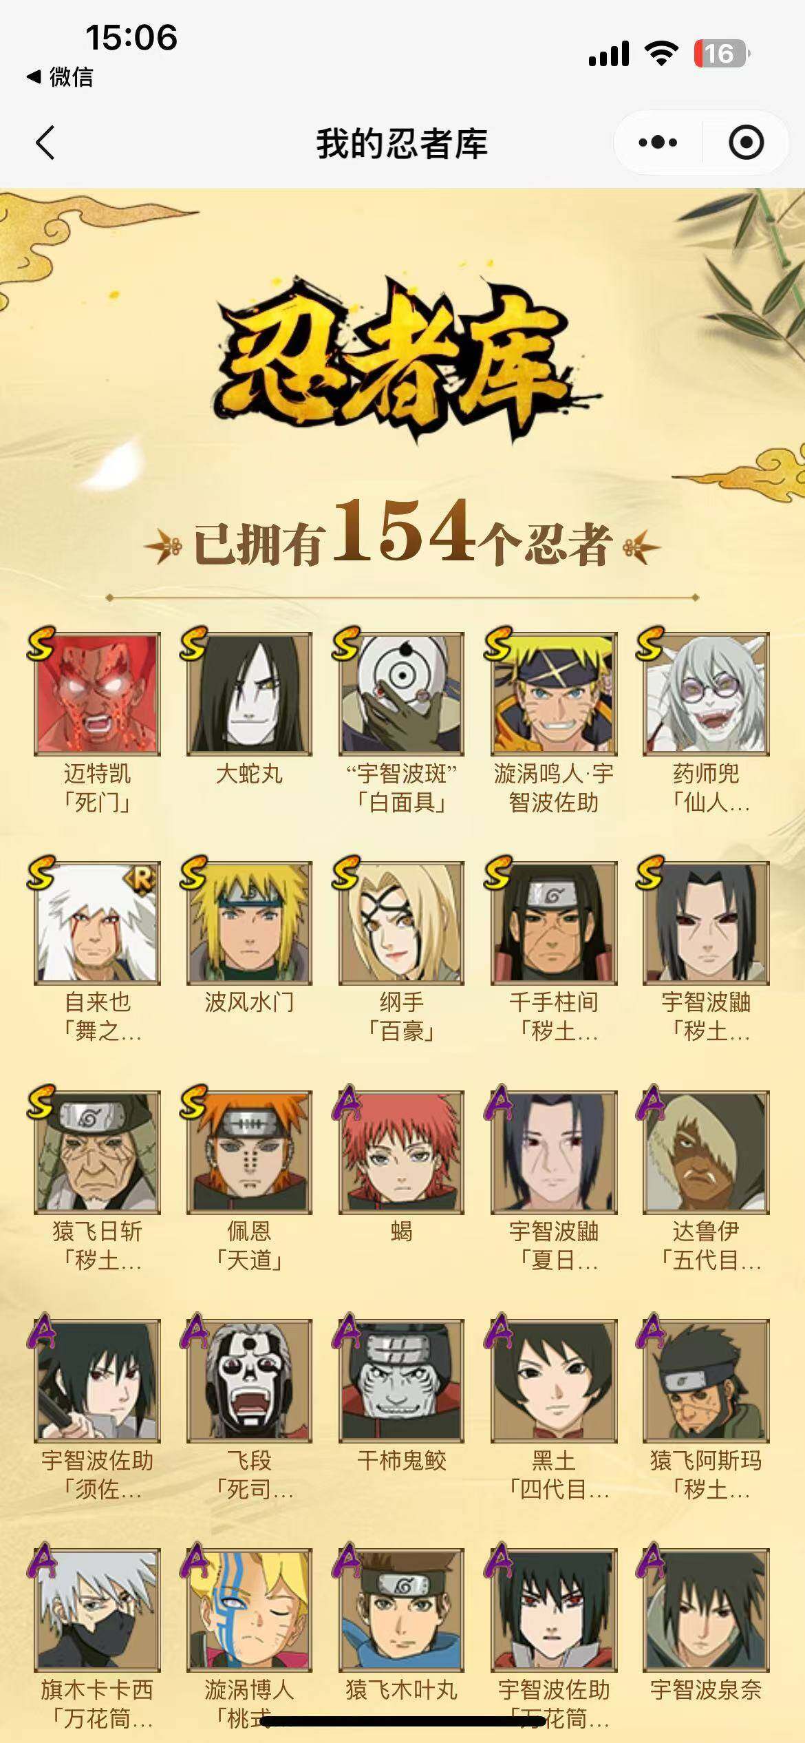Return to 微信 from status bar
Viewport: 805px width, 1743px height.
61,76
